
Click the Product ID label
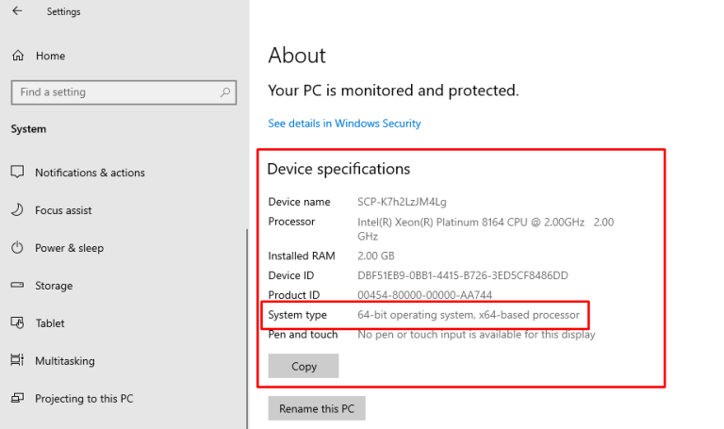[x=294, y=295]
